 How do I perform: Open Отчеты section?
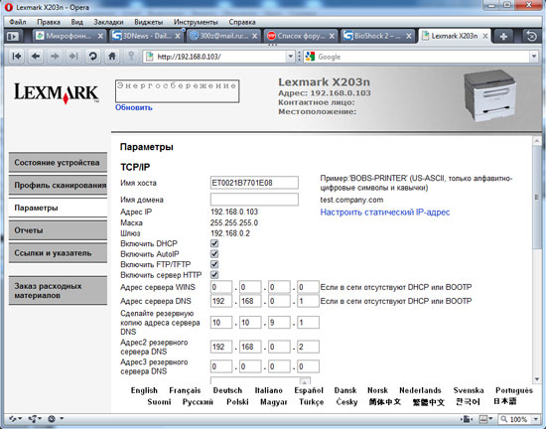pyautogui.click(x=58, y=230)
